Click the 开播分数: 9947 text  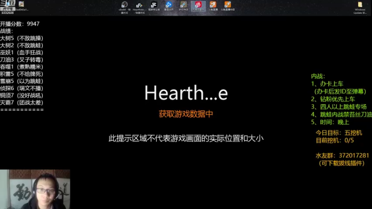[x=20, y=24]
